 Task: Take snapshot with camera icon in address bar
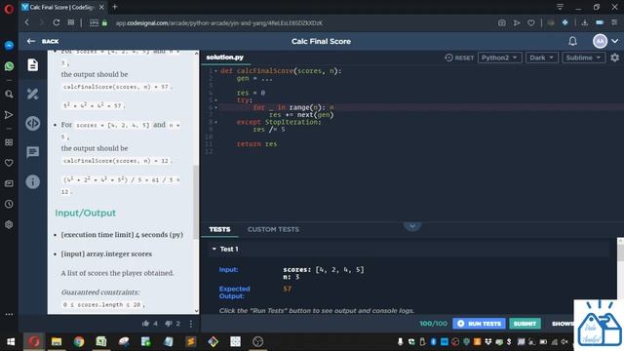coord(502,22)
